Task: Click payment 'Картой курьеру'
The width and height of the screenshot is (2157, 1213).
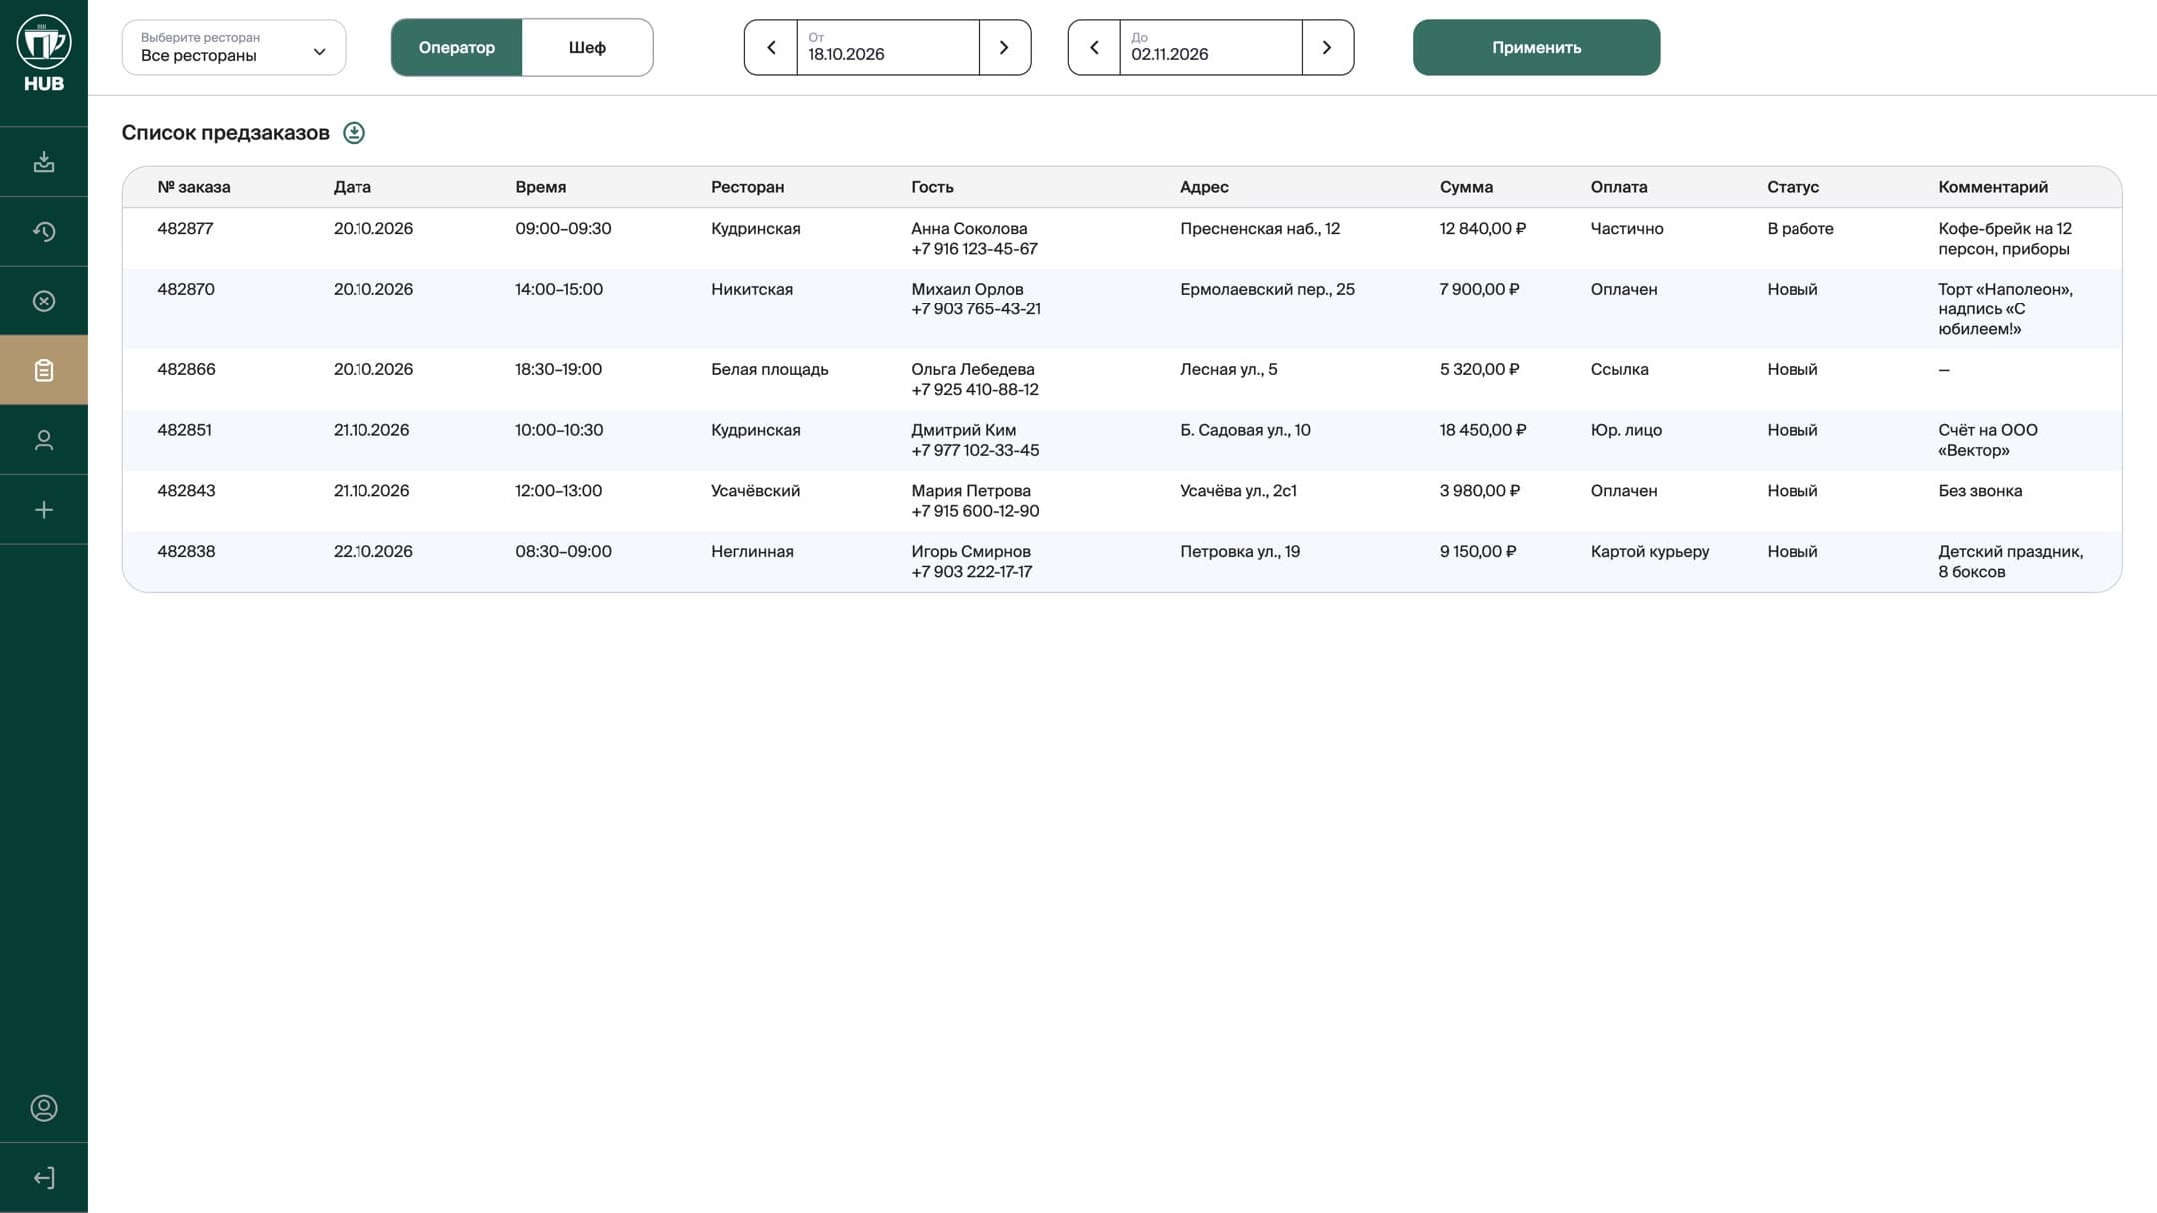Action: (1650, 552)
